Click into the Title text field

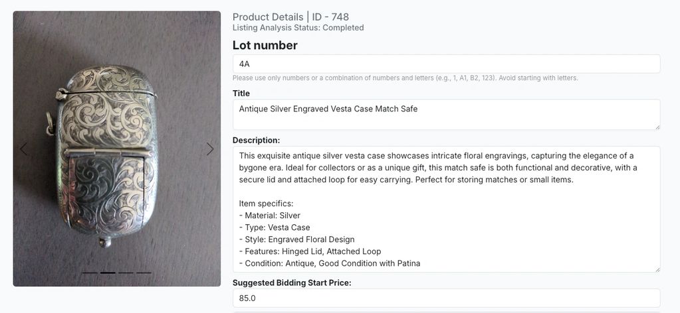click(x=445, y=114)
